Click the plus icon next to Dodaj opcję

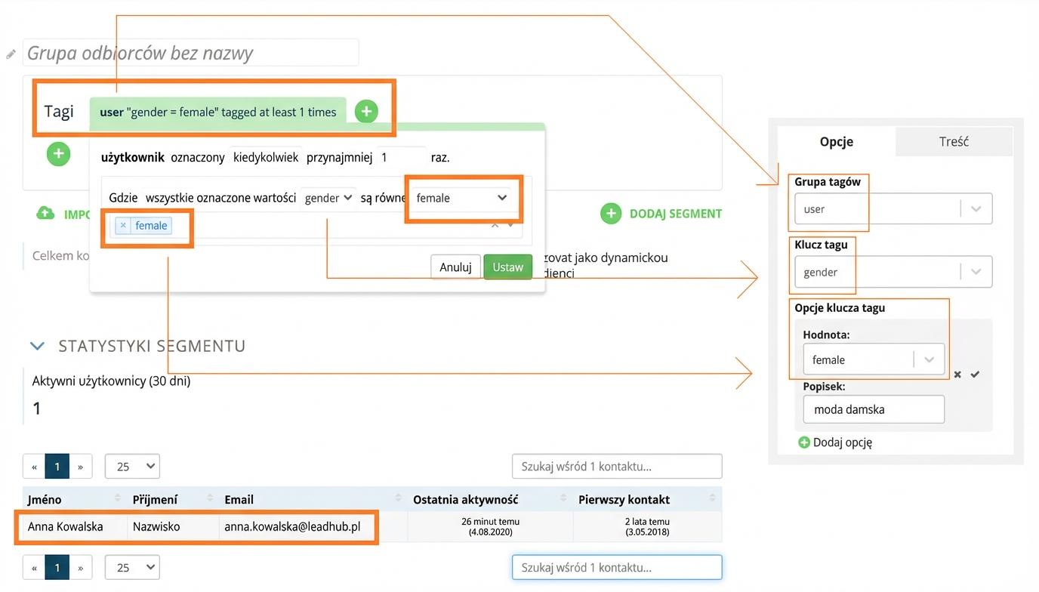pyautogui.click(x=804, y=442)
